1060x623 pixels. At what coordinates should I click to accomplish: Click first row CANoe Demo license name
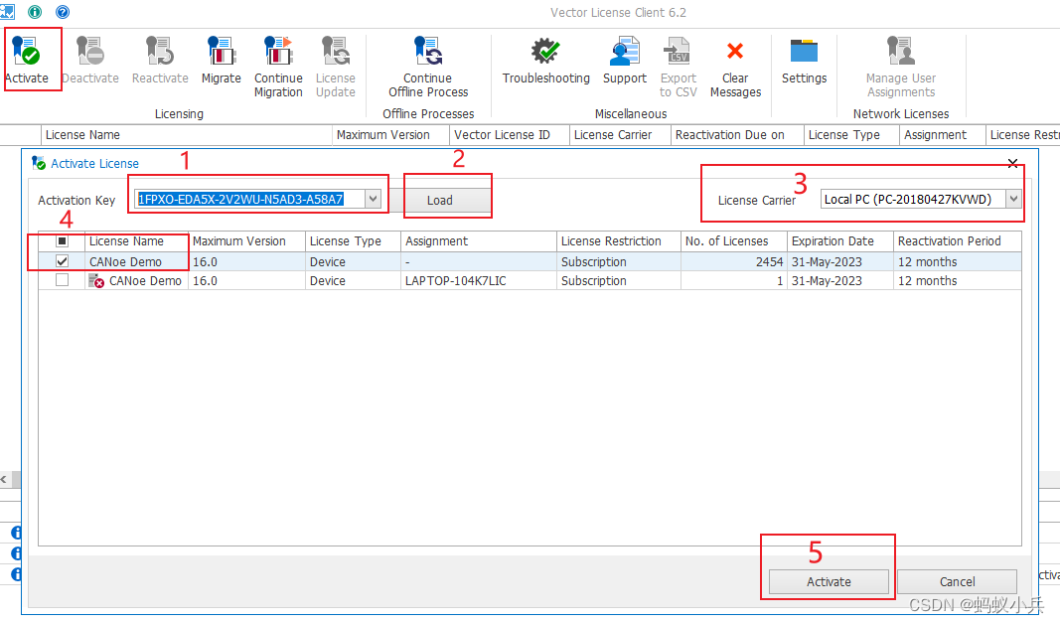click(126, 261)
